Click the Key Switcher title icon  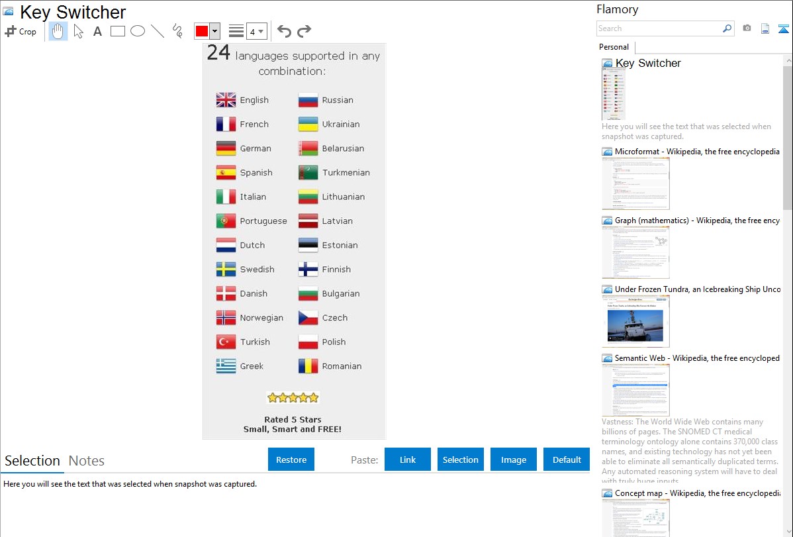8,11
